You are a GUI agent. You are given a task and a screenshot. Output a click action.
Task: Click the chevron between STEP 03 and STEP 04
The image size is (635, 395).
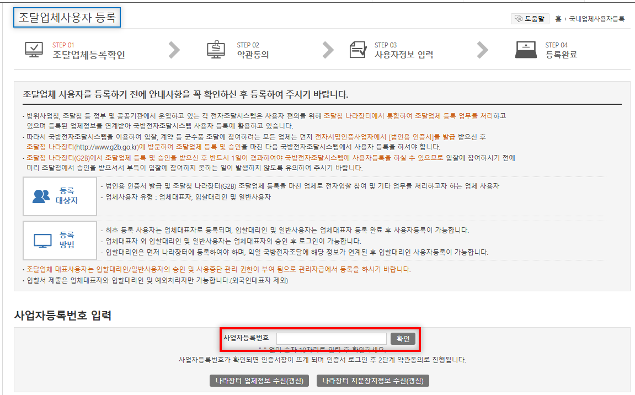tap(483, 49)
